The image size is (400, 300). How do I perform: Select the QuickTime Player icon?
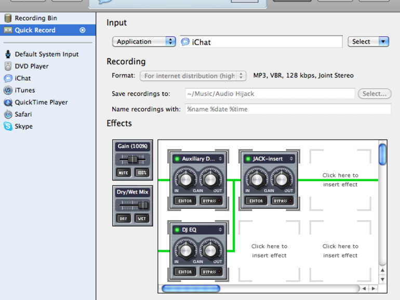pos(8,102)
